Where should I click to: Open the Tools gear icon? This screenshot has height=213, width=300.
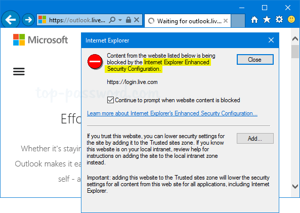(x=279, y=19)
